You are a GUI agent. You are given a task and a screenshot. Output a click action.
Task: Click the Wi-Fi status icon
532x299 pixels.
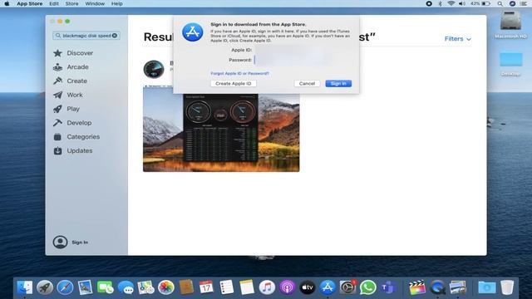[x=451, y=3]
